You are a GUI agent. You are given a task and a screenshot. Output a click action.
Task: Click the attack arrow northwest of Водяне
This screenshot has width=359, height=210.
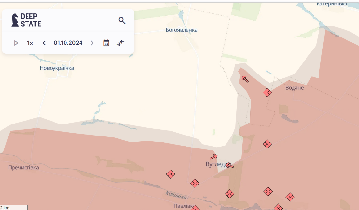pyautogui.click(x=245, y=79)
